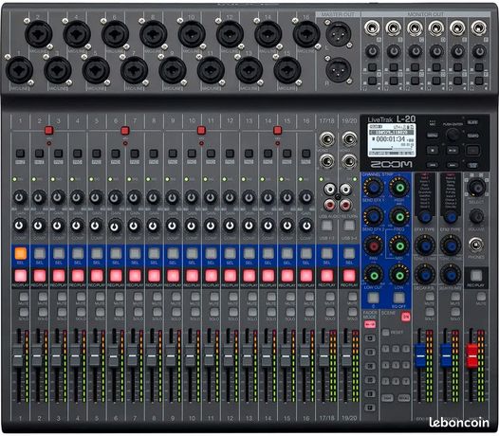Viewport: 499px width, 436px height.
Task: Hit the stop button under the LCD
Action: pos(433,150)
